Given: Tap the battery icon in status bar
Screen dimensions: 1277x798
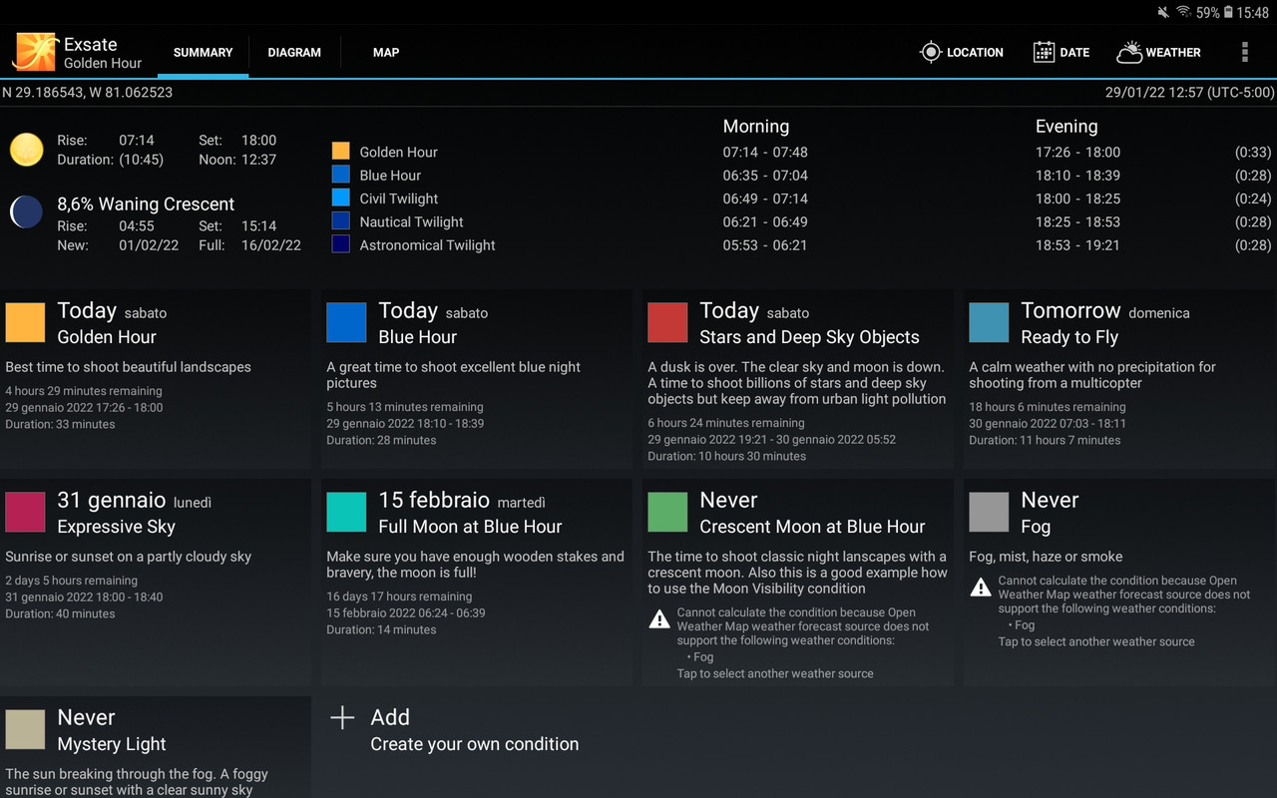Looking at the screenshot, I should (1228, 13).
